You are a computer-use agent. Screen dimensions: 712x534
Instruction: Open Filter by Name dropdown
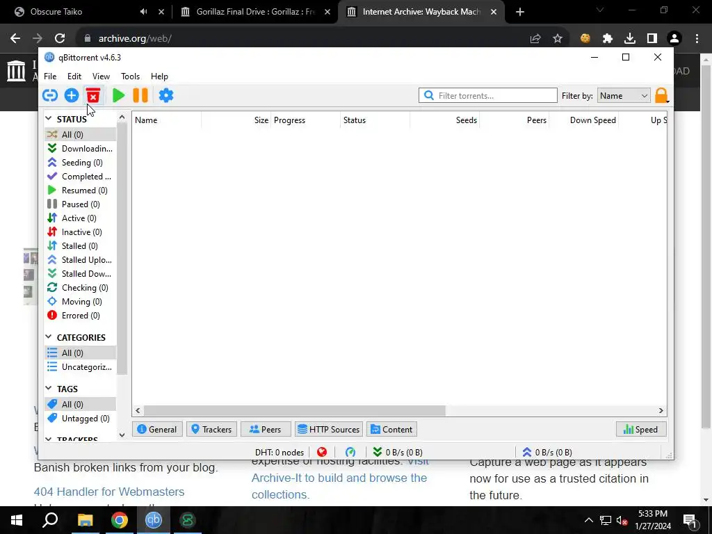point(624,96)
